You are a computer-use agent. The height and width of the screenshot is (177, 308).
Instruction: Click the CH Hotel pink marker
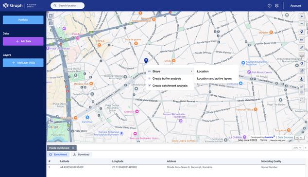pos(137,111)
